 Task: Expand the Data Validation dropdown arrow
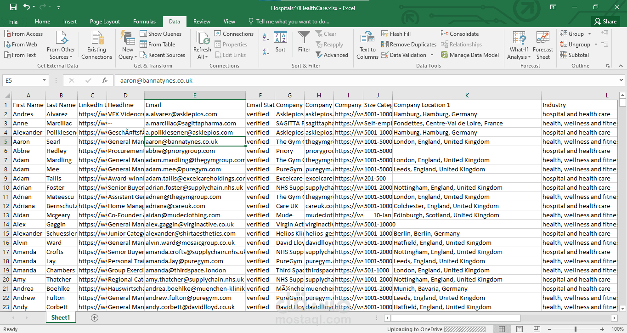pos(432,55)
